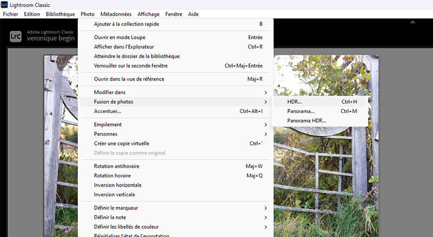Choose Ajouter à la collection rapide
Image resolution: width=433 pixels, height=237 pixels.
175,24
